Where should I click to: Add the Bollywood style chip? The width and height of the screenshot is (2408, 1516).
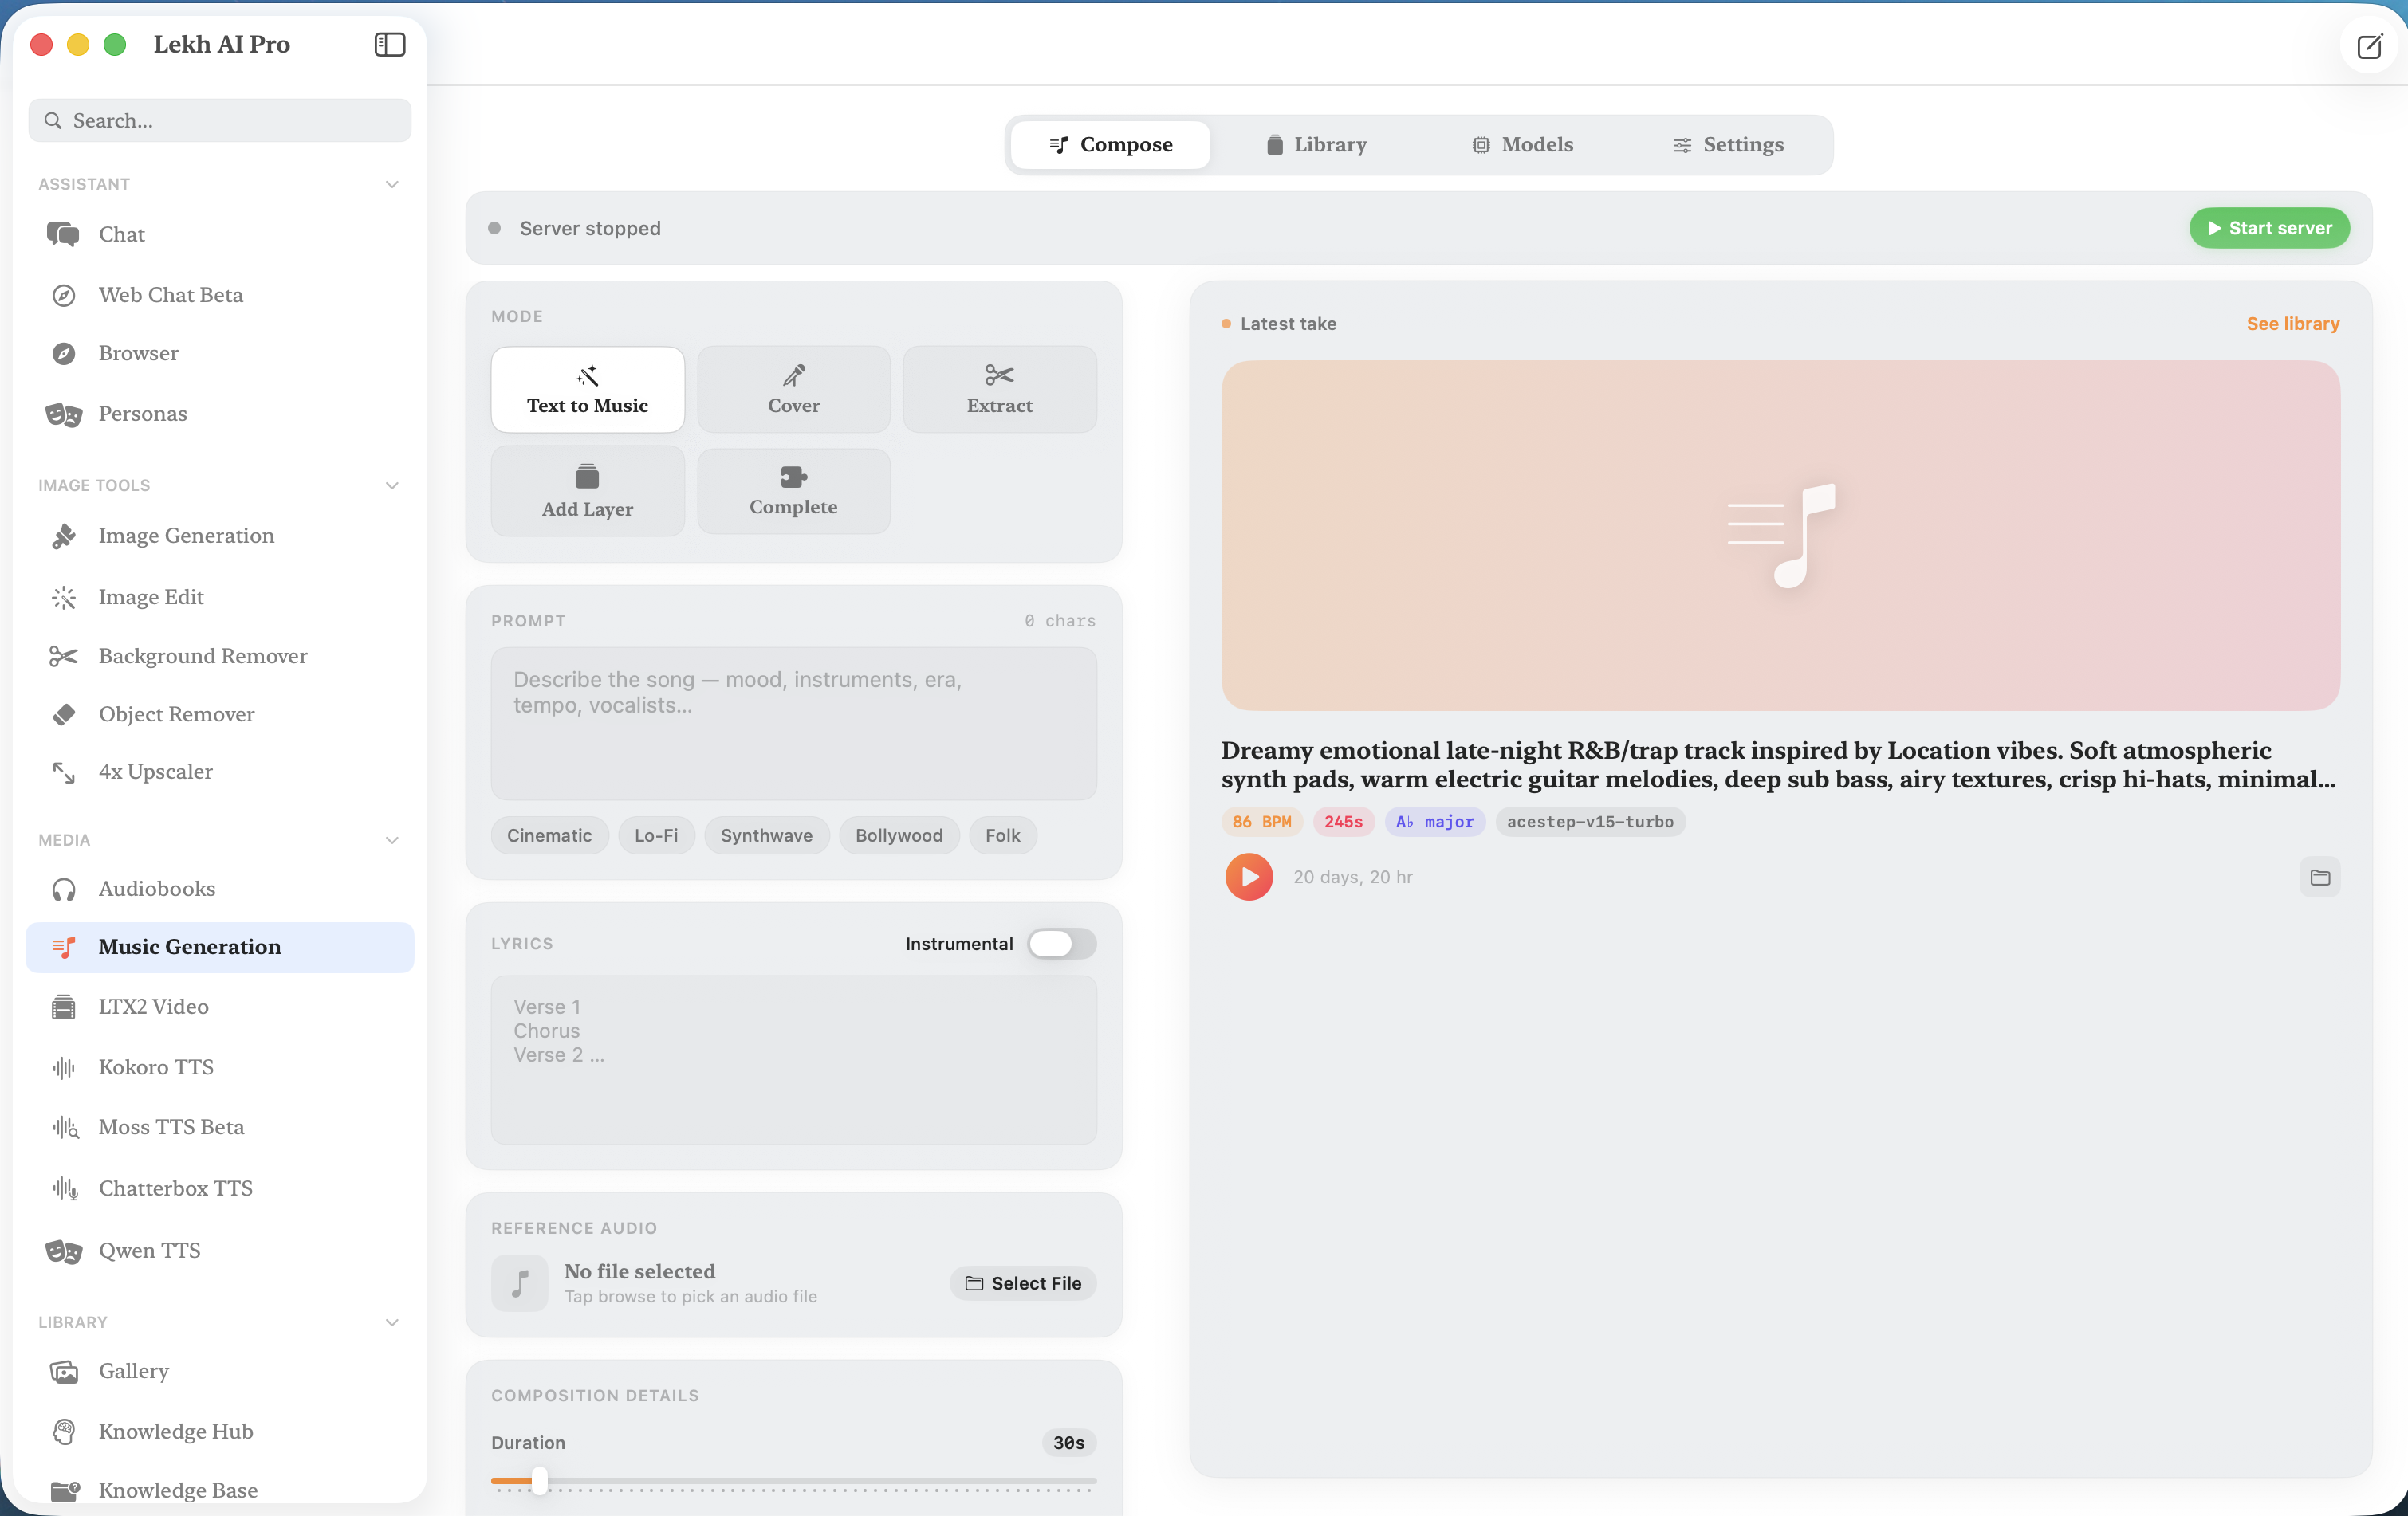coord(898,835)
